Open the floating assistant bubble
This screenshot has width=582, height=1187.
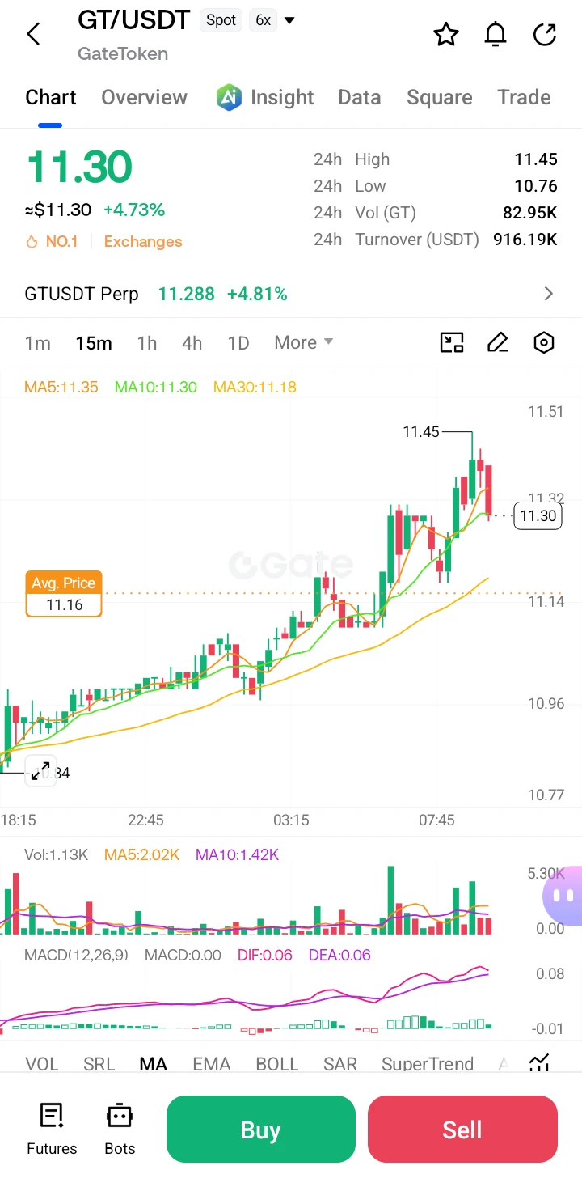click(563, 896)
